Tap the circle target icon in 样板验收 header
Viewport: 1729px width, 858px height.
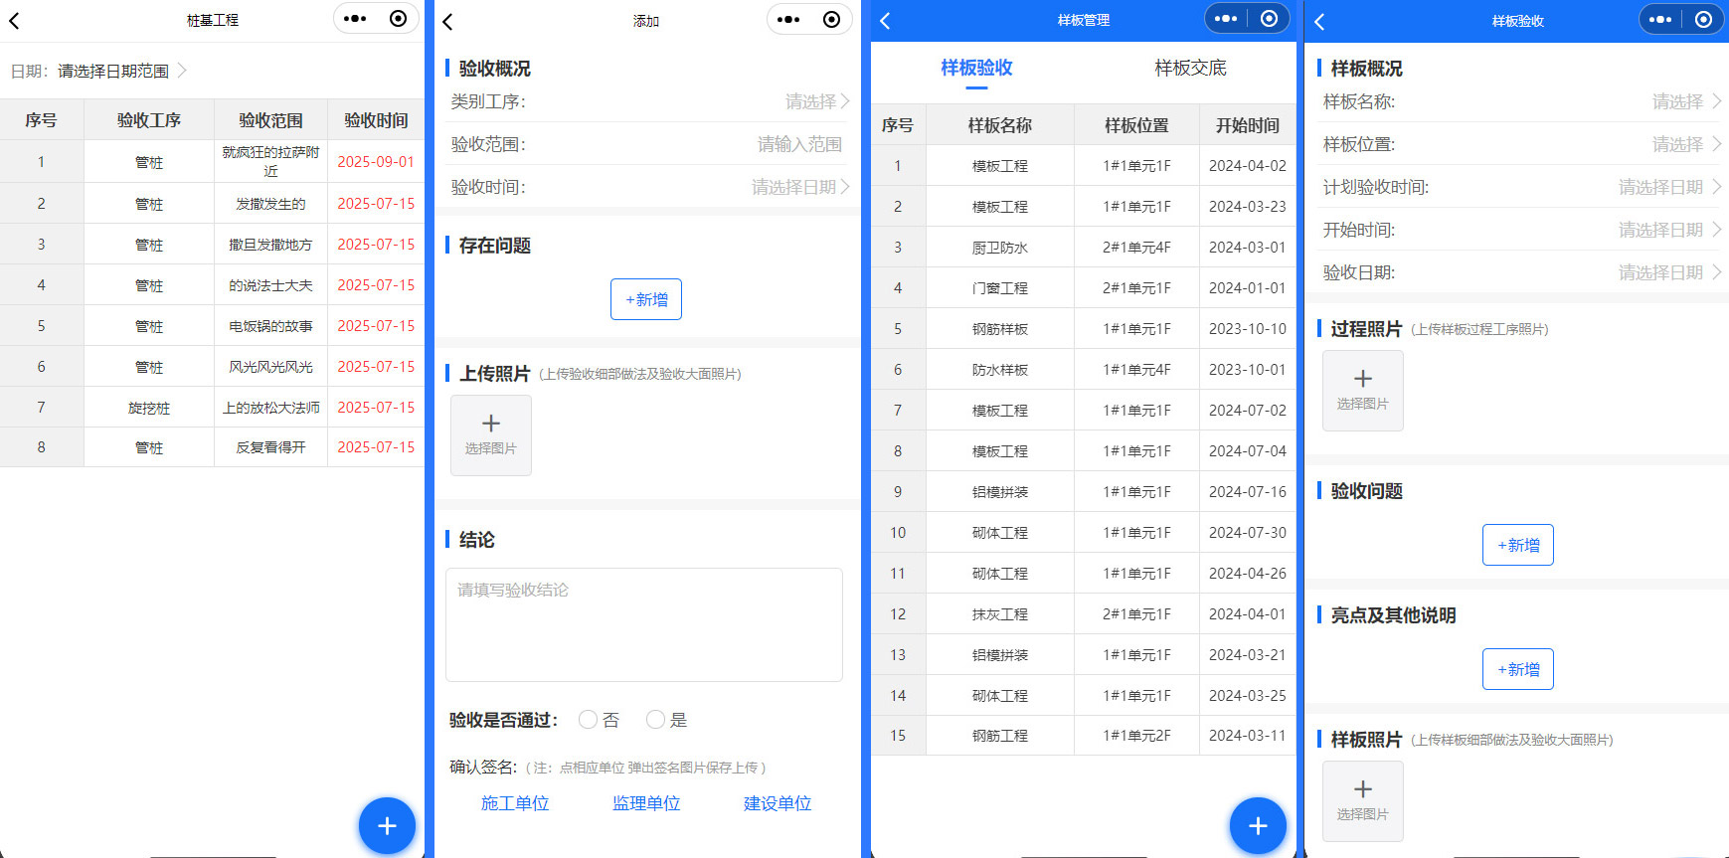coord(1703,20)
